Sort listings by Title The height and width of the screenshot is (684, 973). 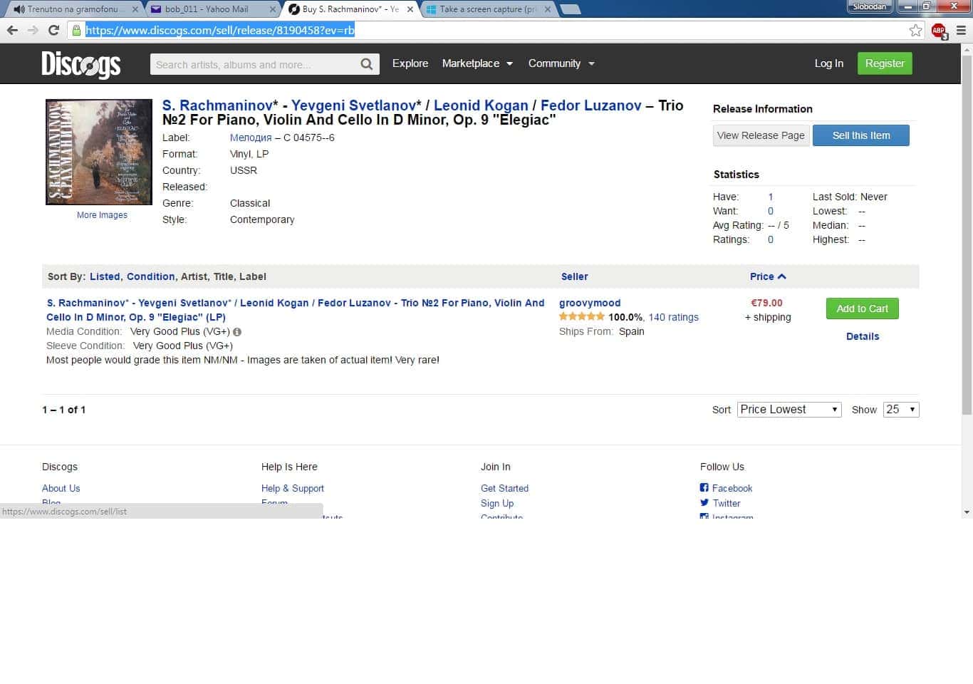click(223, 276)
